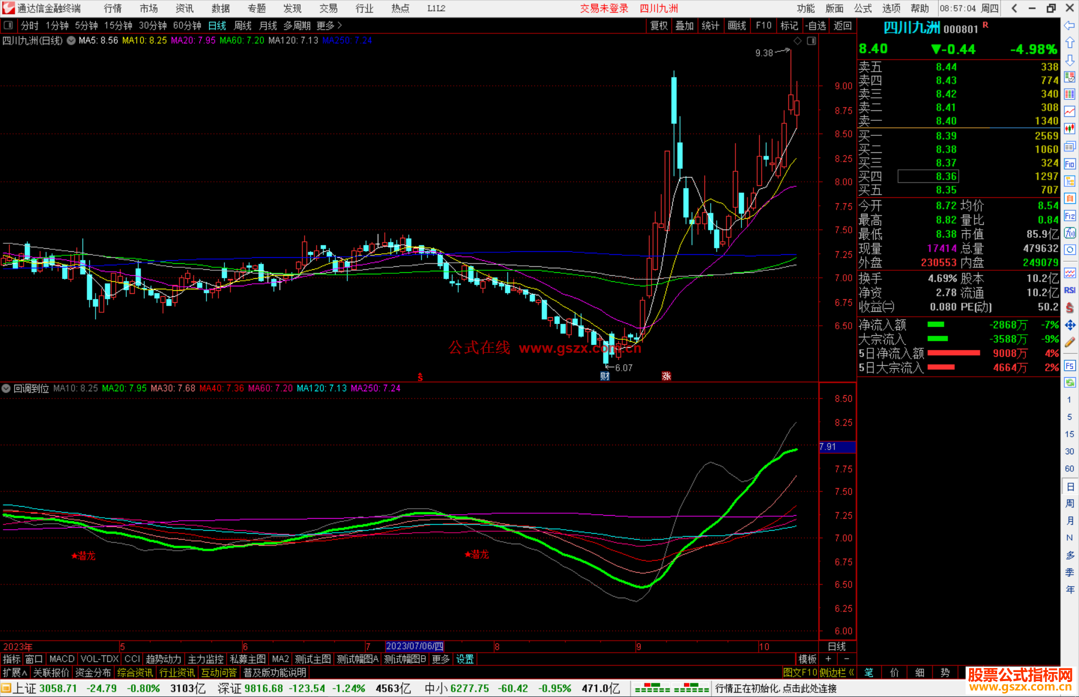Click the four-way move arrows icon
Image resolution: width=1079 pixels, height=697 pixels.
tap(1070, 325)
